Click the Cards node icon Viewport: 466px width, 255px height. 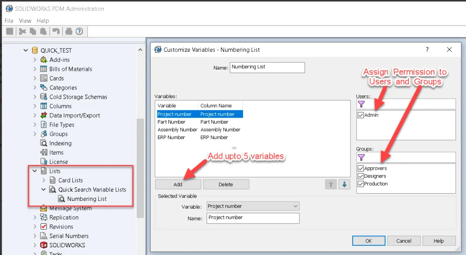coord(43,78)
